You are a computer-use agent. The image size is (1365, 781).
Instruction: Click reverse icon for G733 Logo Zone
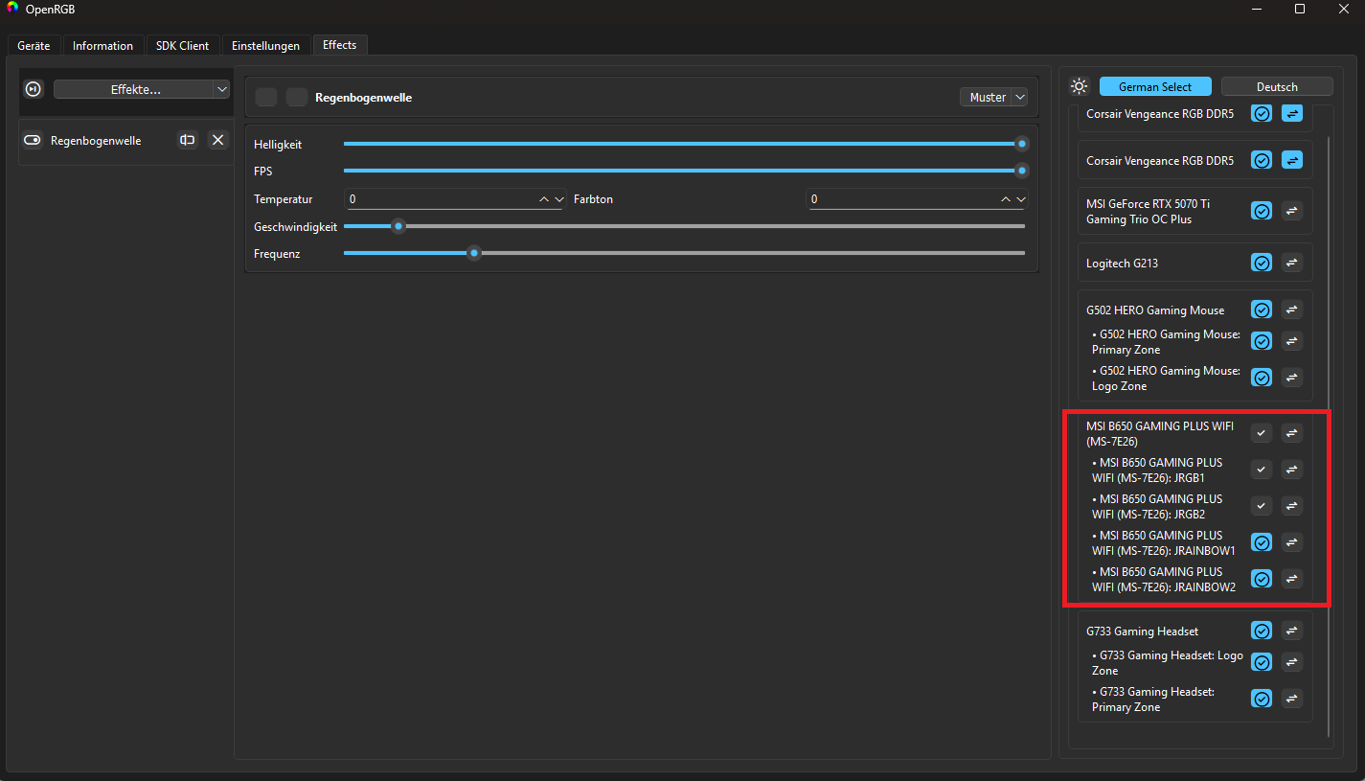click(1292, 662)
